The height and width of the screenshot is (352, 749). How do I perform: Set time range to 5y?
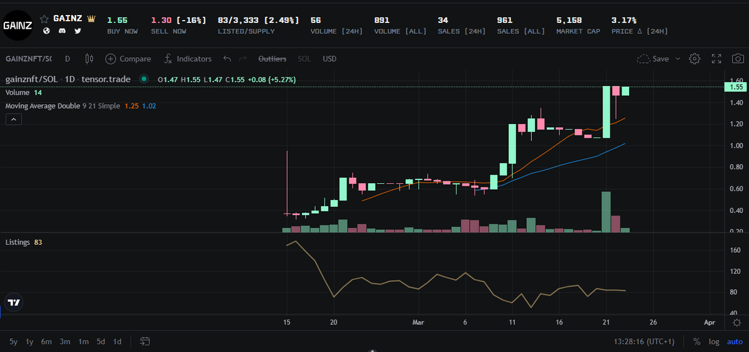pyautogui.click(x=13, y=341)
